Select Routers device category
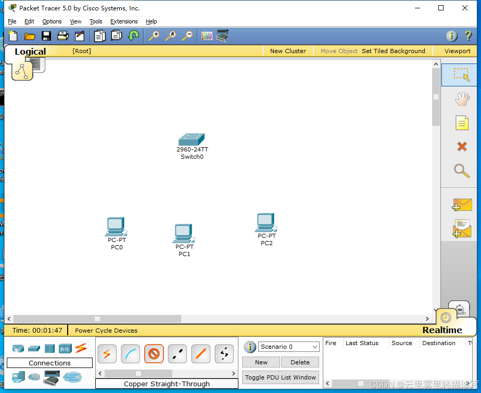The height and width of the screenshot is (393, 481). (18, 349)
